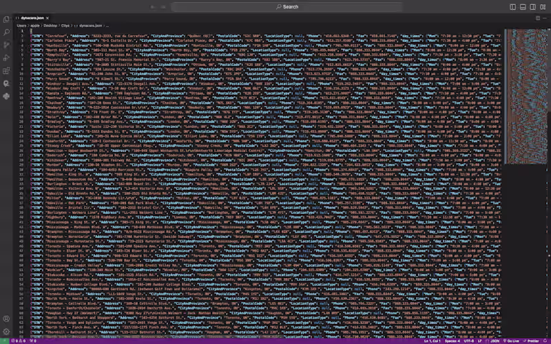
Task: Go back using title bar arrow
Action: point(153,7)
